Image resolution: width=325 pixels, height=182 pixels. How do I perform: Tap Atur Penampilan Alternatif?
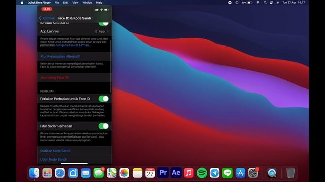point(60,56)
